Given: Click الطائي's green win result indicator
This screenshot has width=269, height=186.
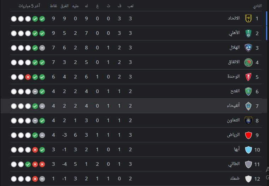Looking at the screenshot, I should pyautogui.click(x=28, y=164).
